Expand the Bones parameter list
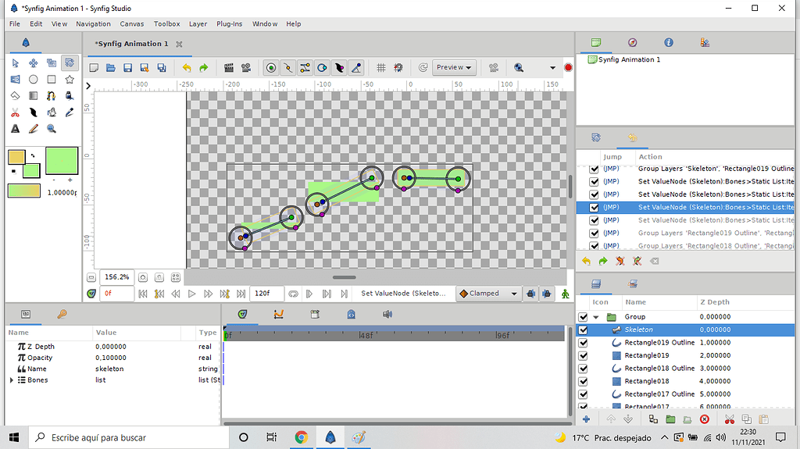This screenshot has width=800, height=449. click(11, 380)
